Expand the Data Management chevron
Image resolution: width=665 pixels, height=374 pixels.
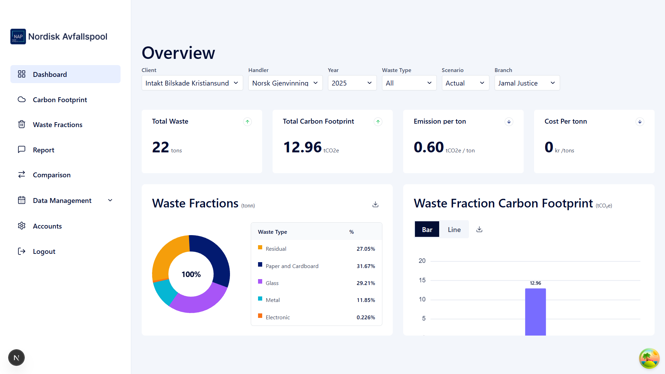pyautogui.click(x=110, y=200)
